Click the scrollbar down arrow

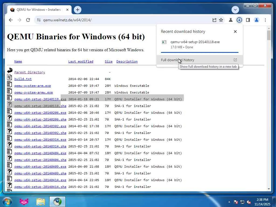[x=269, y=189]
